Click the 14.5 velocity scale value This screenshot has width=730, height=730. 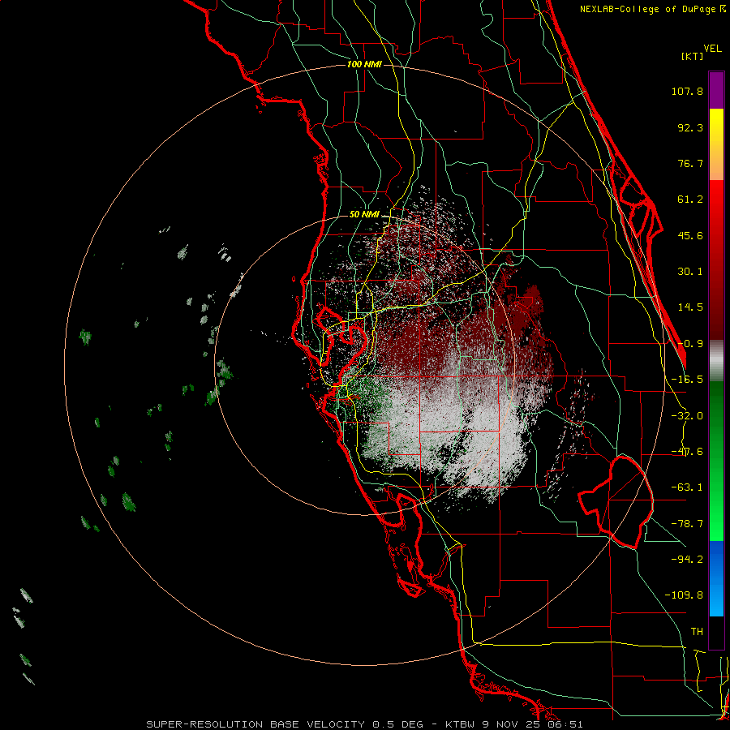point(690,307)
